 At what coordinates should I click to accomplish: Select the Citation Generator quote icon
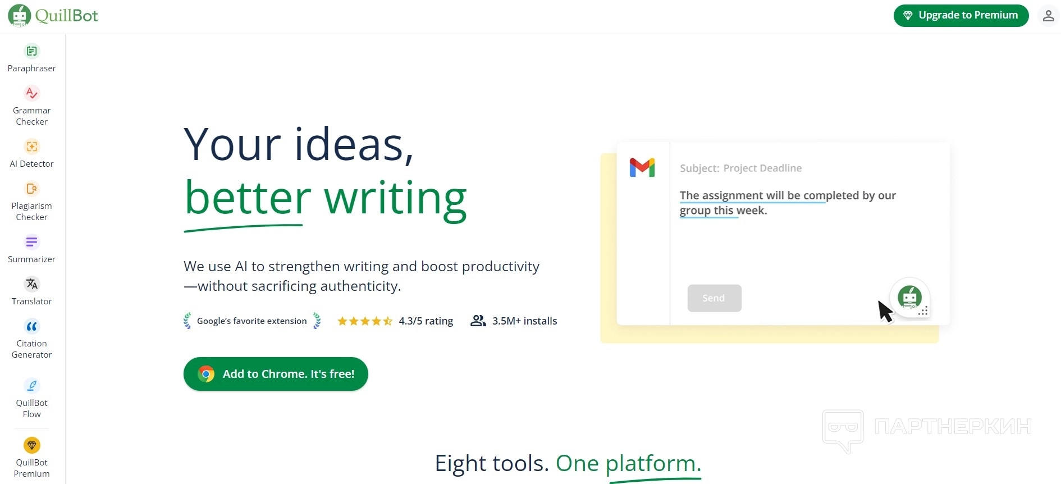32,326
